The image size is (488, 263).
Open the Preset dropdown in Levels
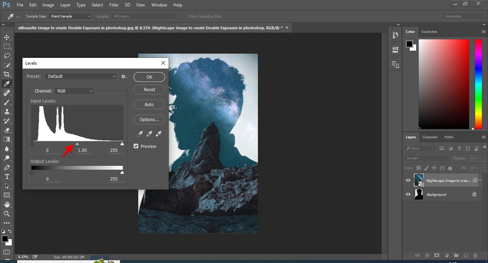(81, 76)
